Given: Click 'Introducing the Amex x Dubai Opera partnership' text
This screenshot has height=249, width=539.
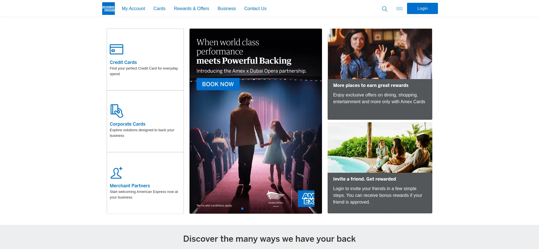Looking at the screenshot, I should 252,71.
